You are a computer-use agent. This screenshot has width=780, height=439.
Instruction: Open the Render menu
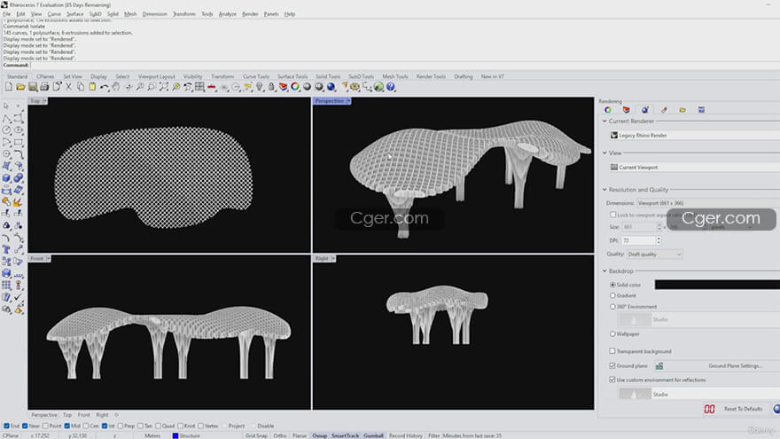(x=250, y=14)
